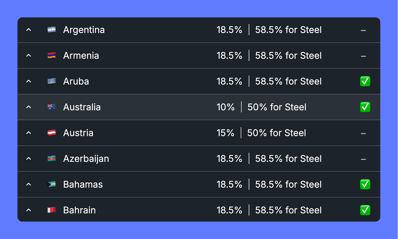Click the Australia flag icon
Viewport: 398px width, 239px height.
pyautogui.click(x=51, y=107)
